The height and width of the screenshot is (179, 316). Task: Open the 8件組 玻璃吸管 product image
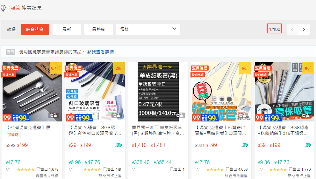221,92
